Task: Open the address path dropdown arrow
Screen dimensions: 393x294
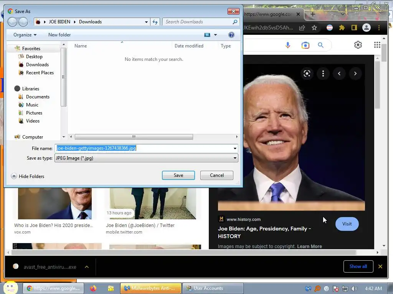Action: [x=146, y=22]
